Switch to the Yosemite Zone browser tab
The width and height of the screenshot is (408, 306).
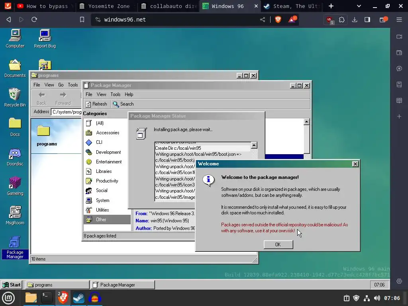click(107, 6)
